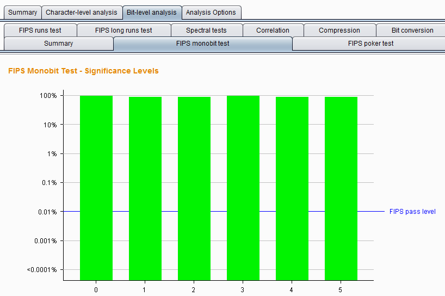Go to the Bit conversion tab
This screenshot has height=296, width=445.
(412, 30)
